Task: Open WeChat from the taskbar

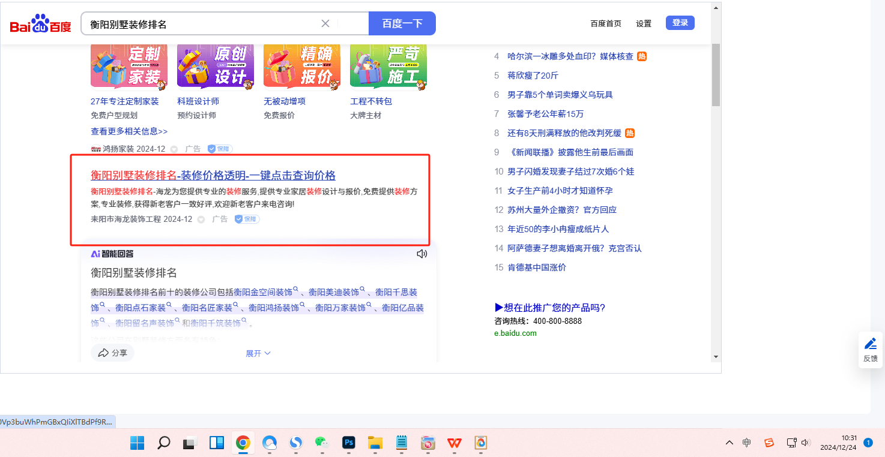Action: [322, 443]
